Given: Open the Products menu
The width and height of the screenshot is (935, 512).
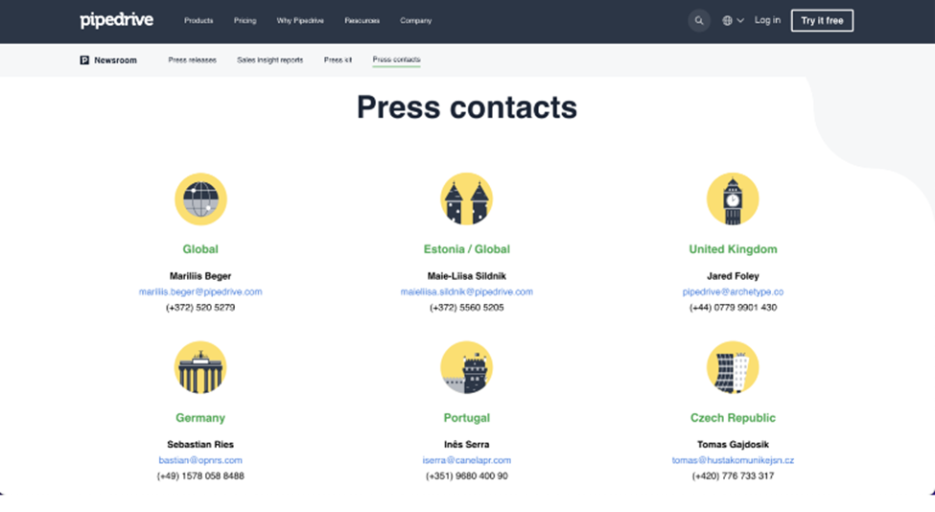Looking at the screenshot, I should coord(199,20).
